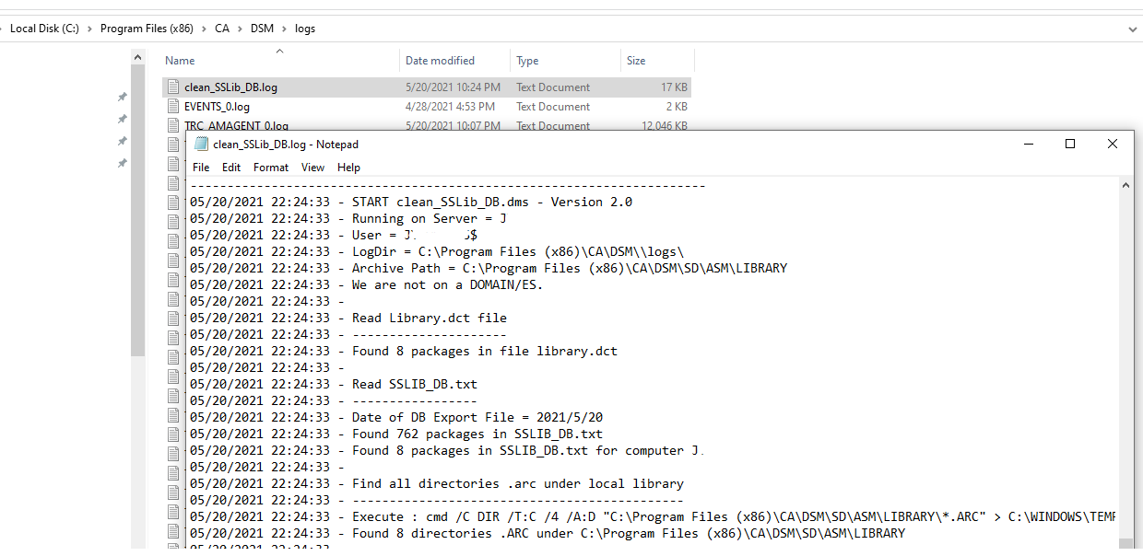Expand chevron after Local Disk (C:) breadcrumb
1143x556 pixels.
click(x=90, y=29)
